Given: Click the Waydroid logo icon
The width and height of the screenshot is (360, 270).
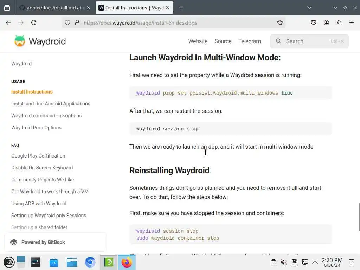Looking at the screenshot, I should click(20, 41).
